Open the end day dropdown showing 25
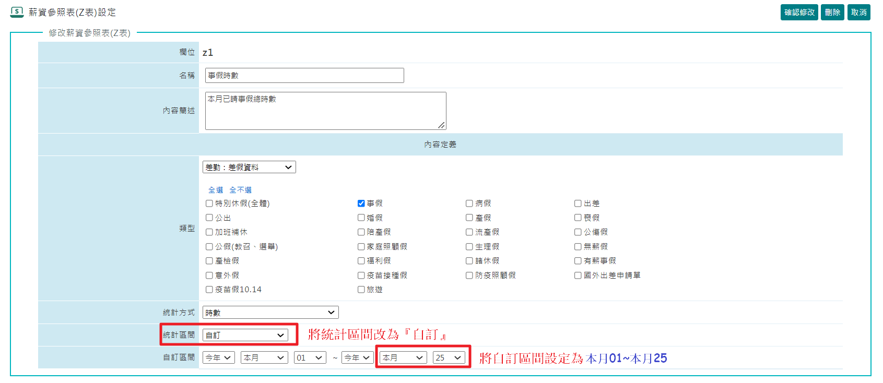 coord(449,357)
